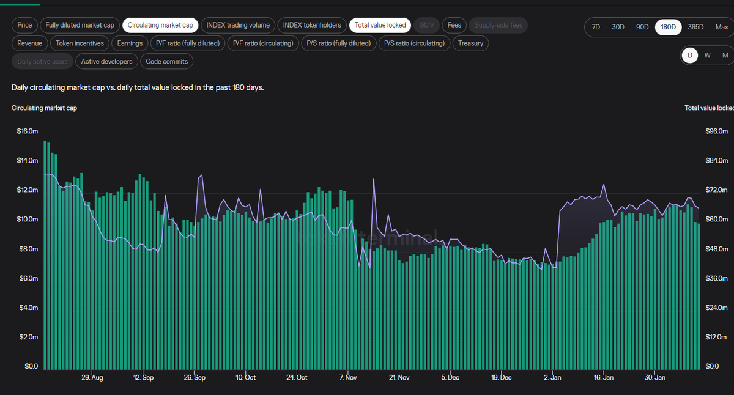
Task: Enable Token incentives metric
Action: 80,43
